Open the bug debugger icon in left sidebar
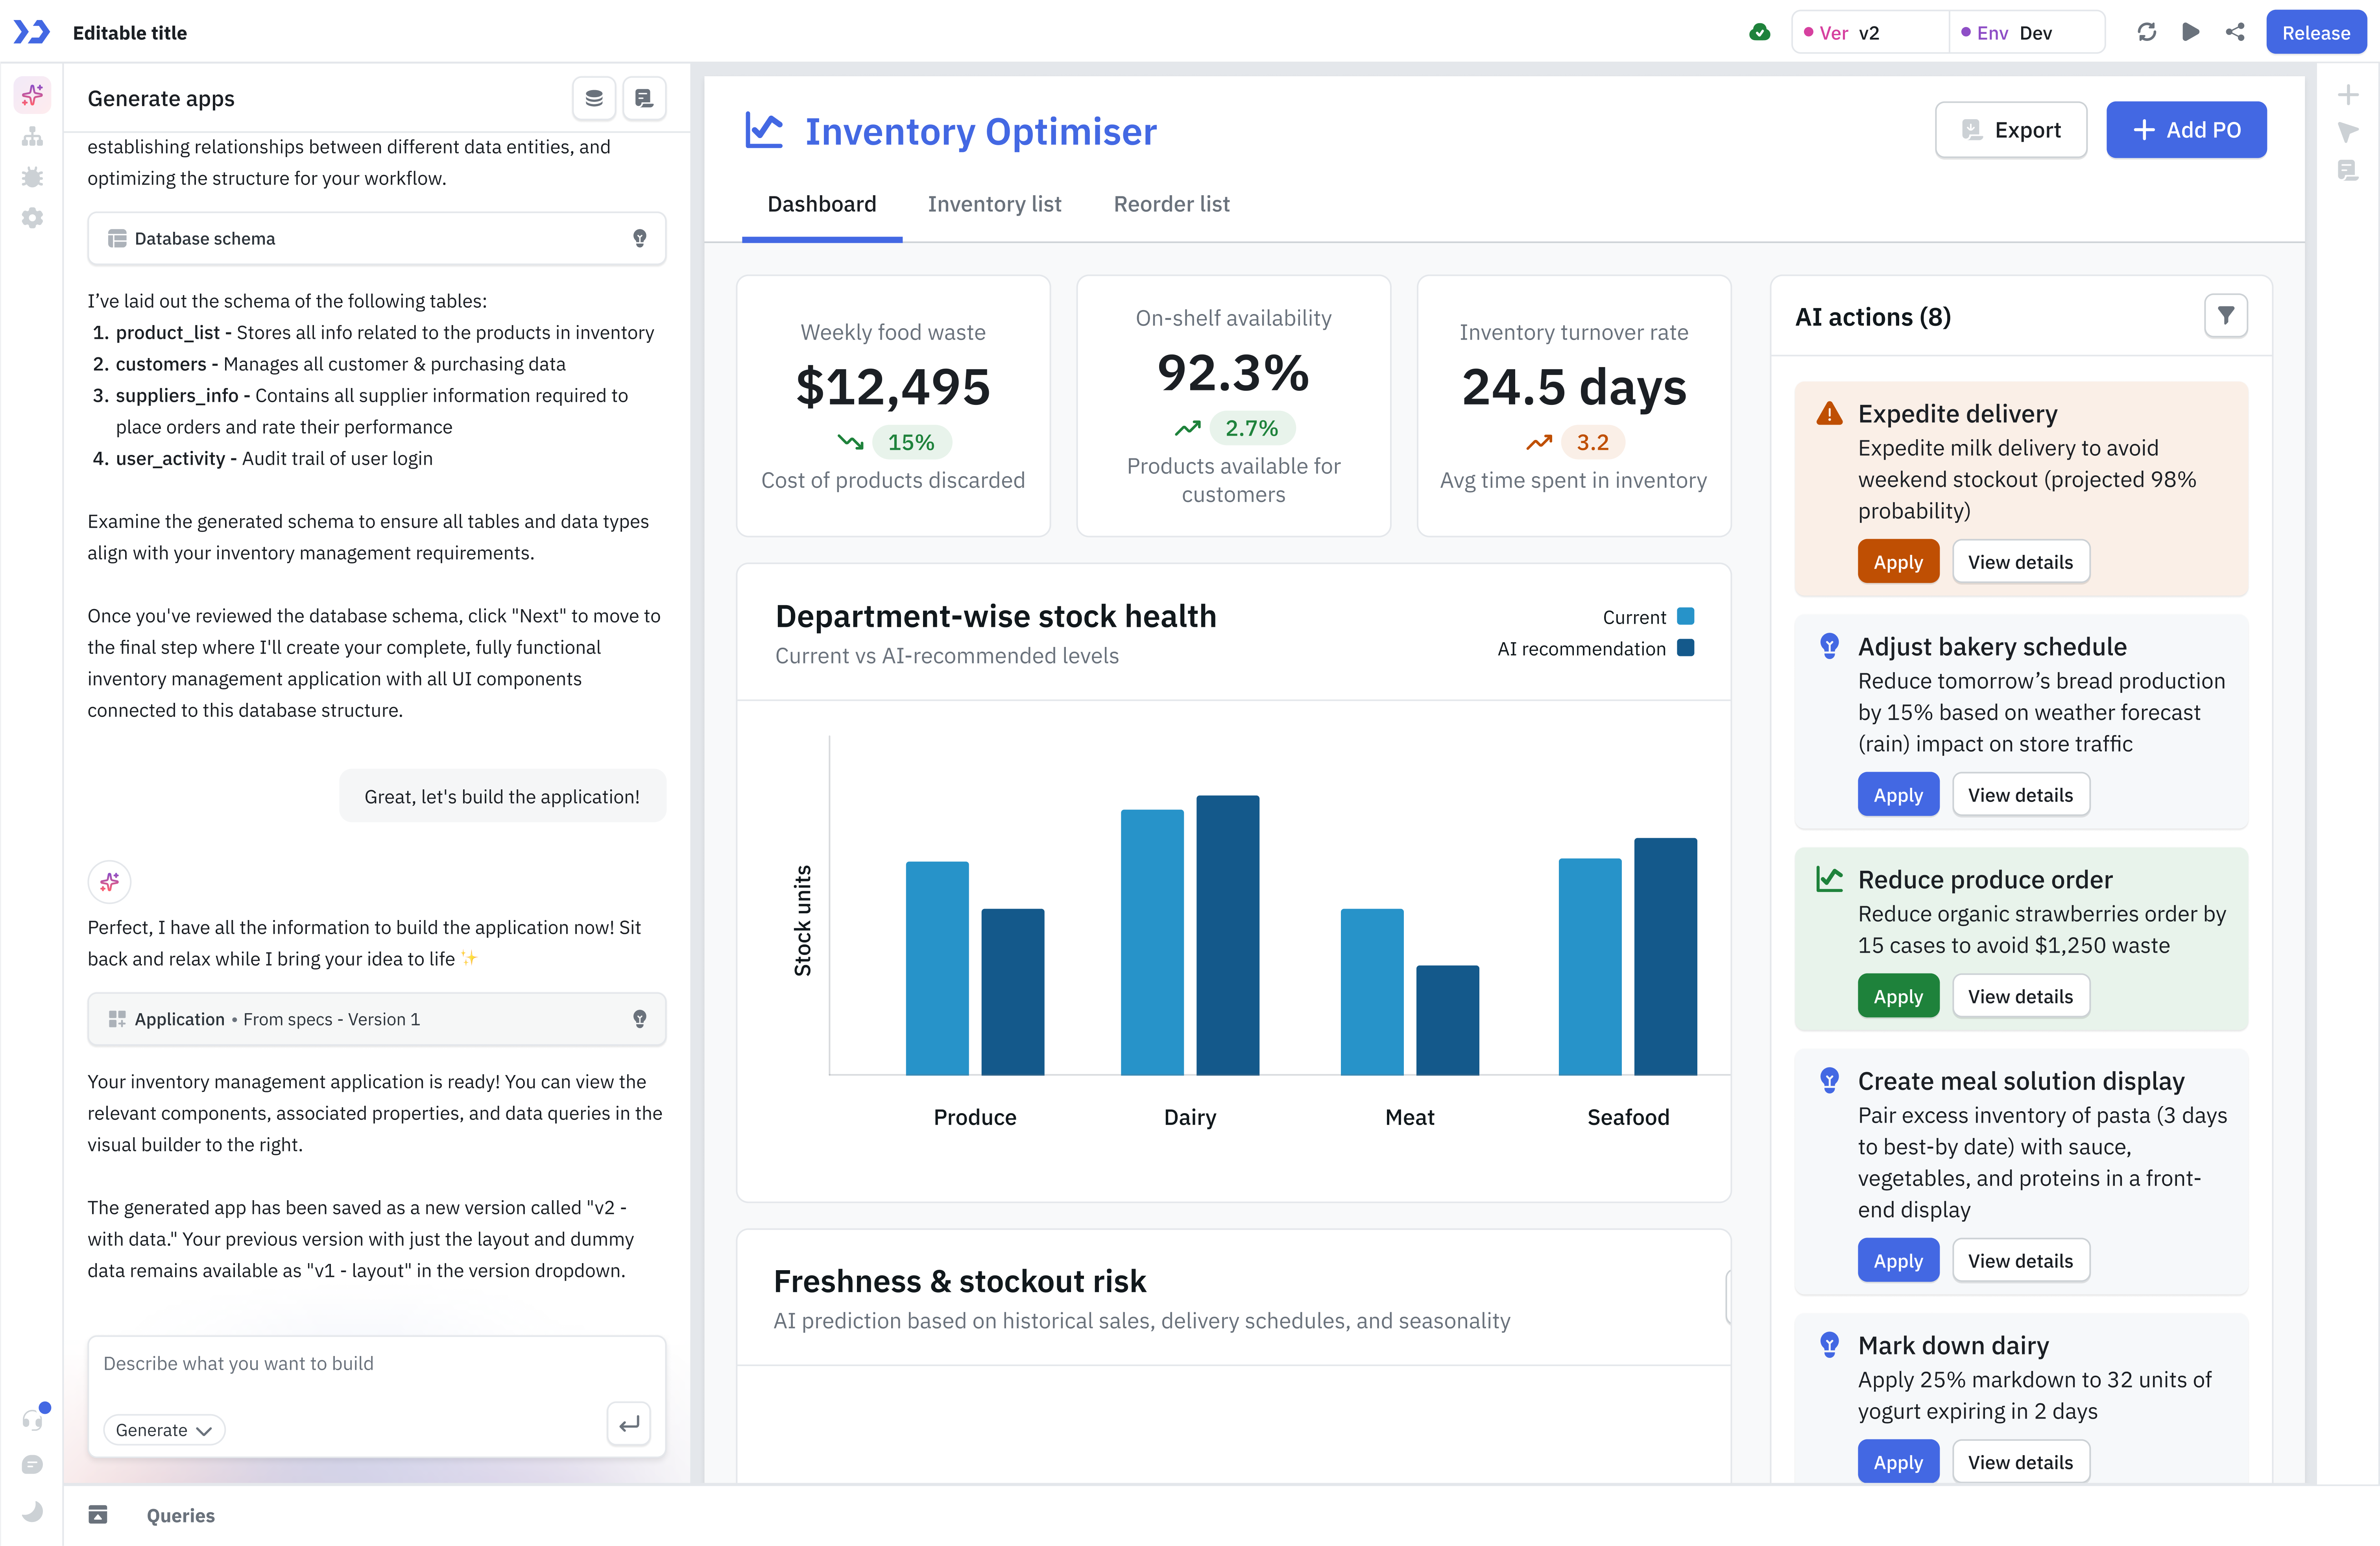This screenshot has width=2380, height=1546. coord(32,177)
